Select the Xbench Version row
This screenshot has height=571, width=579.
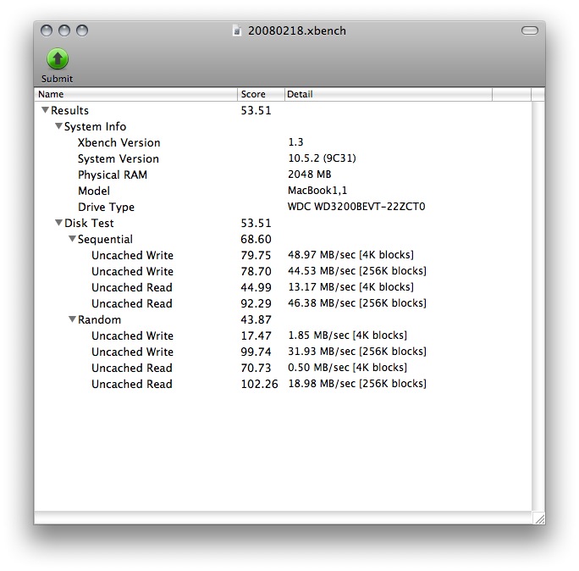click(x=283, y=142)
